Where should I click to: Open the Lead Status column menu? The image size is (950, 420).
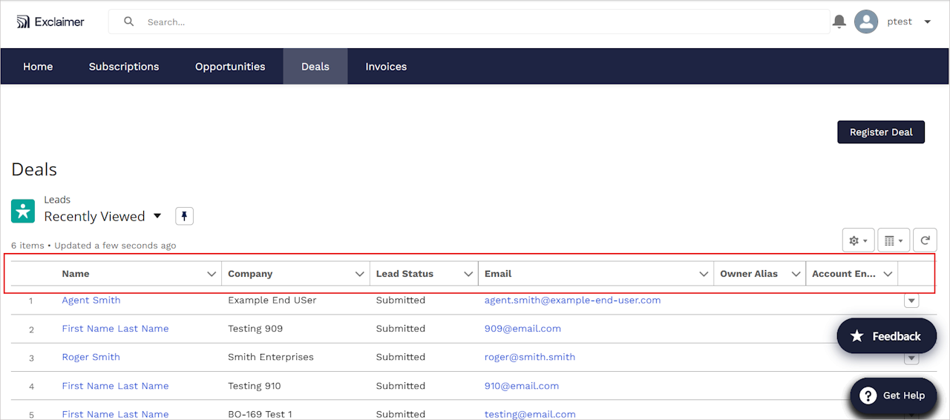click(x=468, y=274)
